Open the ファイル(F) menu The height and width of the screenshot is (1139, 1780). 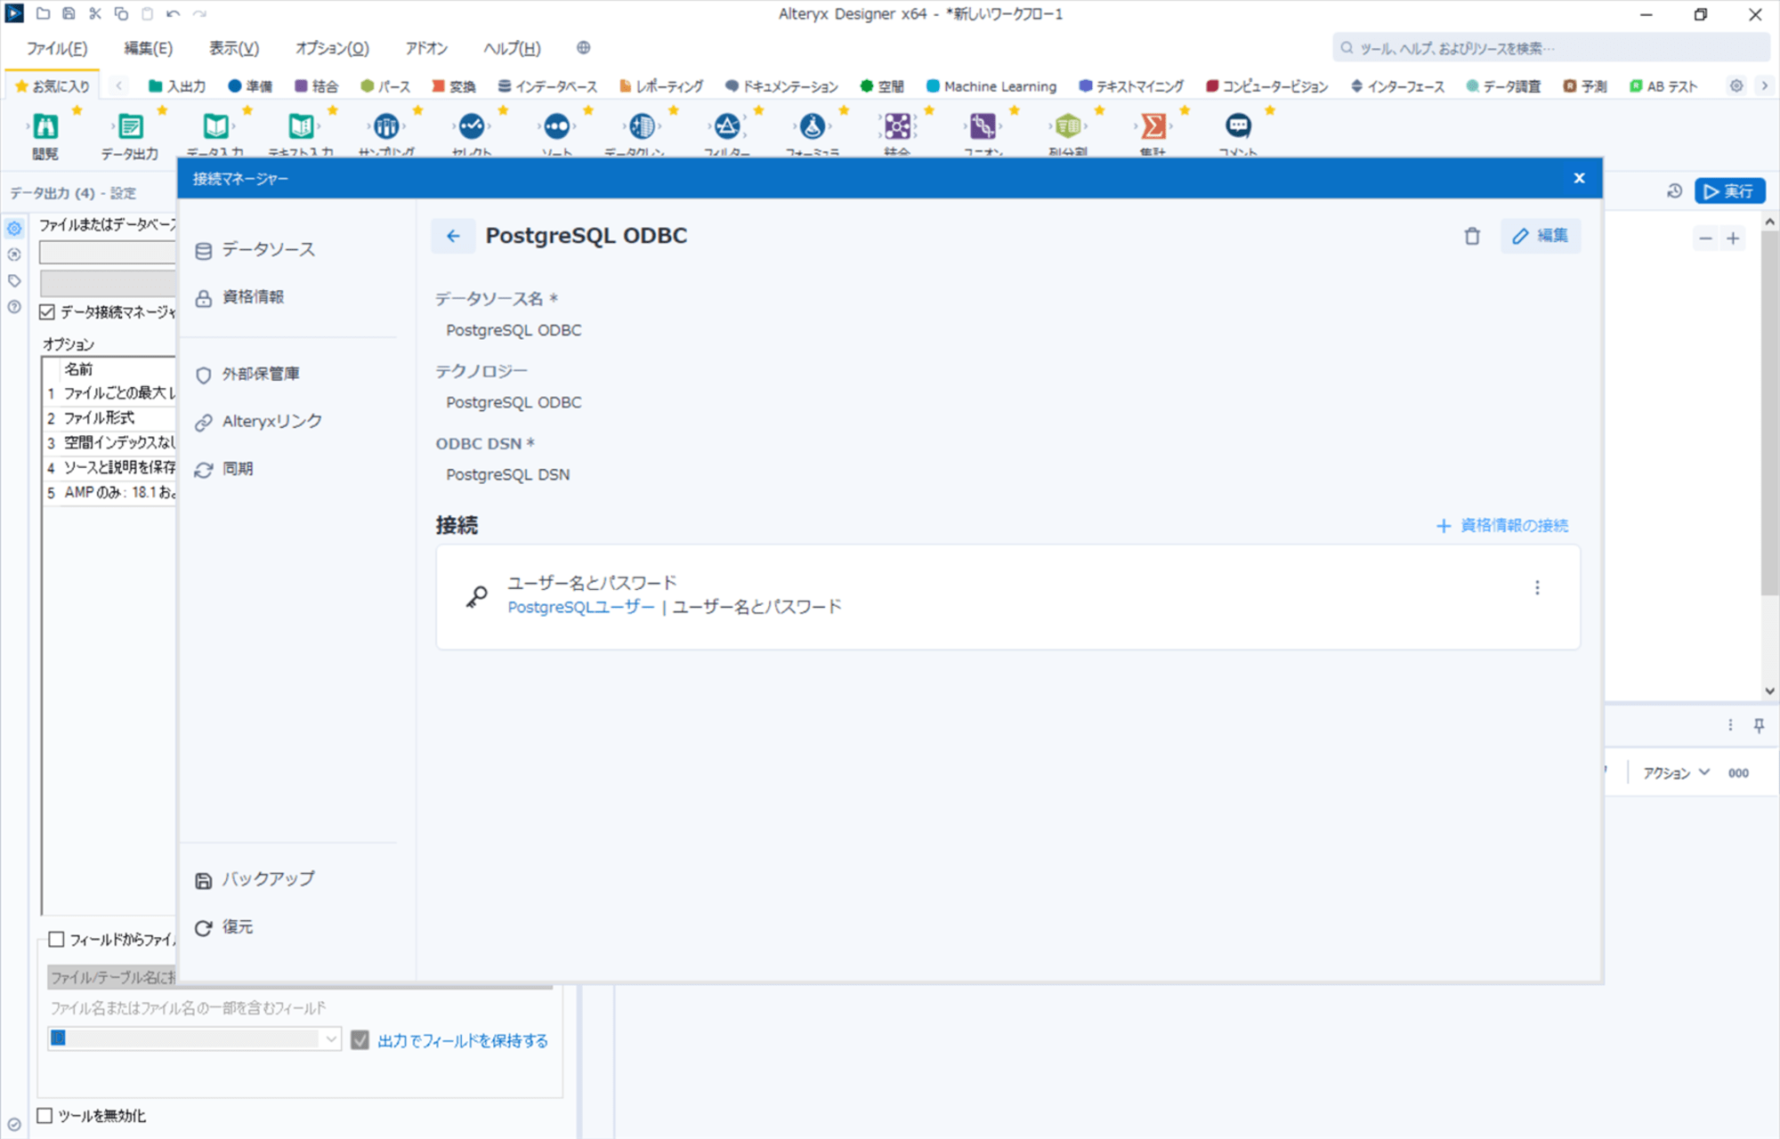(x=57, y=48)
